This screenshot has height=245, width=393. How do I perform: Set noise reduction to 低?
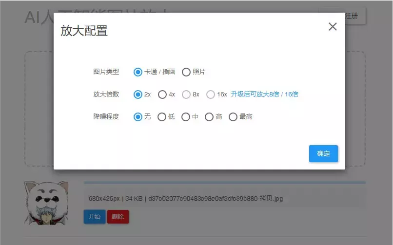[x=162, y=116]
